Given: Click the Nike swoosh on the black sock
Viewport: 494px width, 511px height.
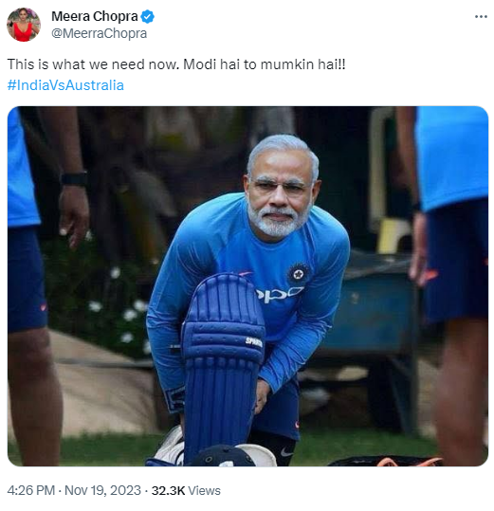Looking at the screenshot, I should click(x=286, y=452).
